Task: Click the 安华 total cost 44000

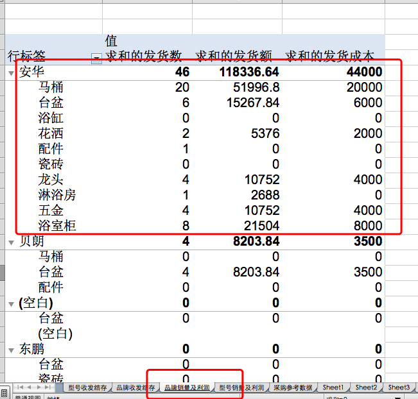Action: 364,72
